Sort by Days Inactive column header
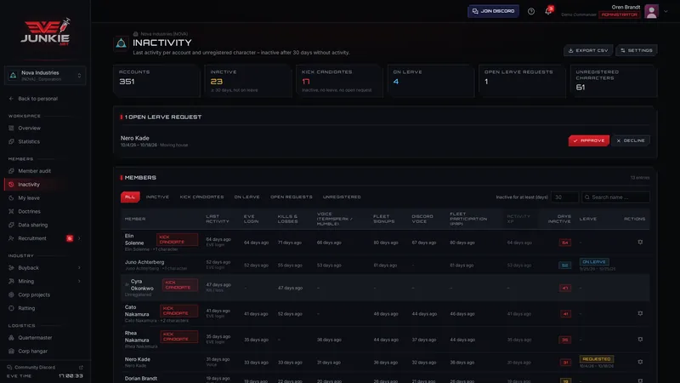The image size is (680, 383). 559,219
